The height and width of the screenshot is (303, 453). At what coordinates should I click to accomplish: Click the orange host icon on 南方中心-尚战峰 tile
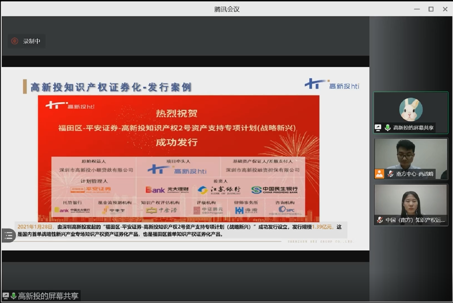tap(379, 174)
